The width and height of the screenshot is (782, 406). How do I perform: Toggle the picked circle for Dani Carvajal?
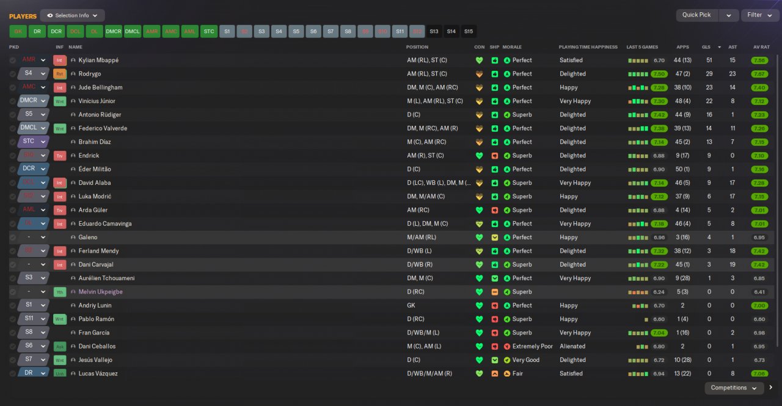tap(13, 265)
